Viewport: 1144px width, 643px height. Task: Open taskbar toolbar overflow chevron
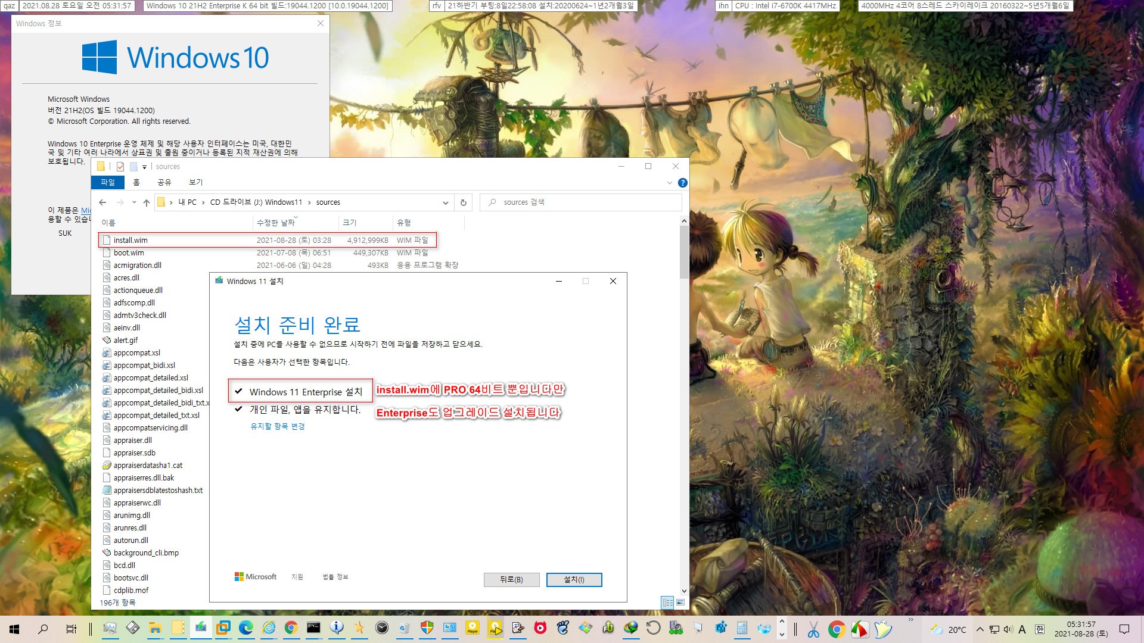pos(910,620)
